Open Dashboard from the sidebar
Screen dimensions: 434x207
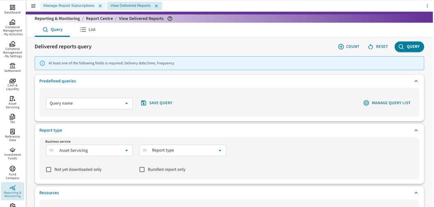(12, 9)
